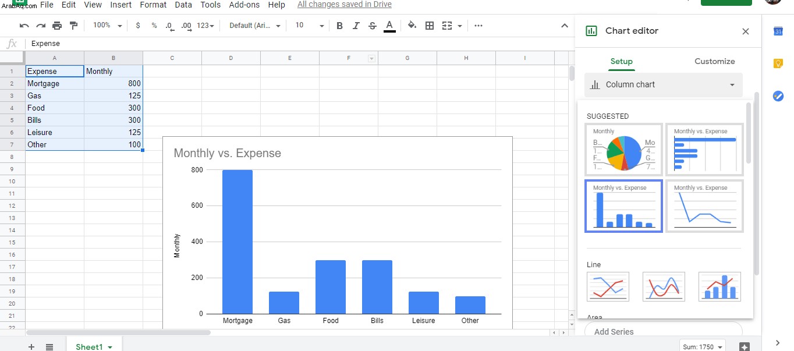Screen dimensions: 794x351
Task: Open the View menu
Action: [x=93, y=5]
